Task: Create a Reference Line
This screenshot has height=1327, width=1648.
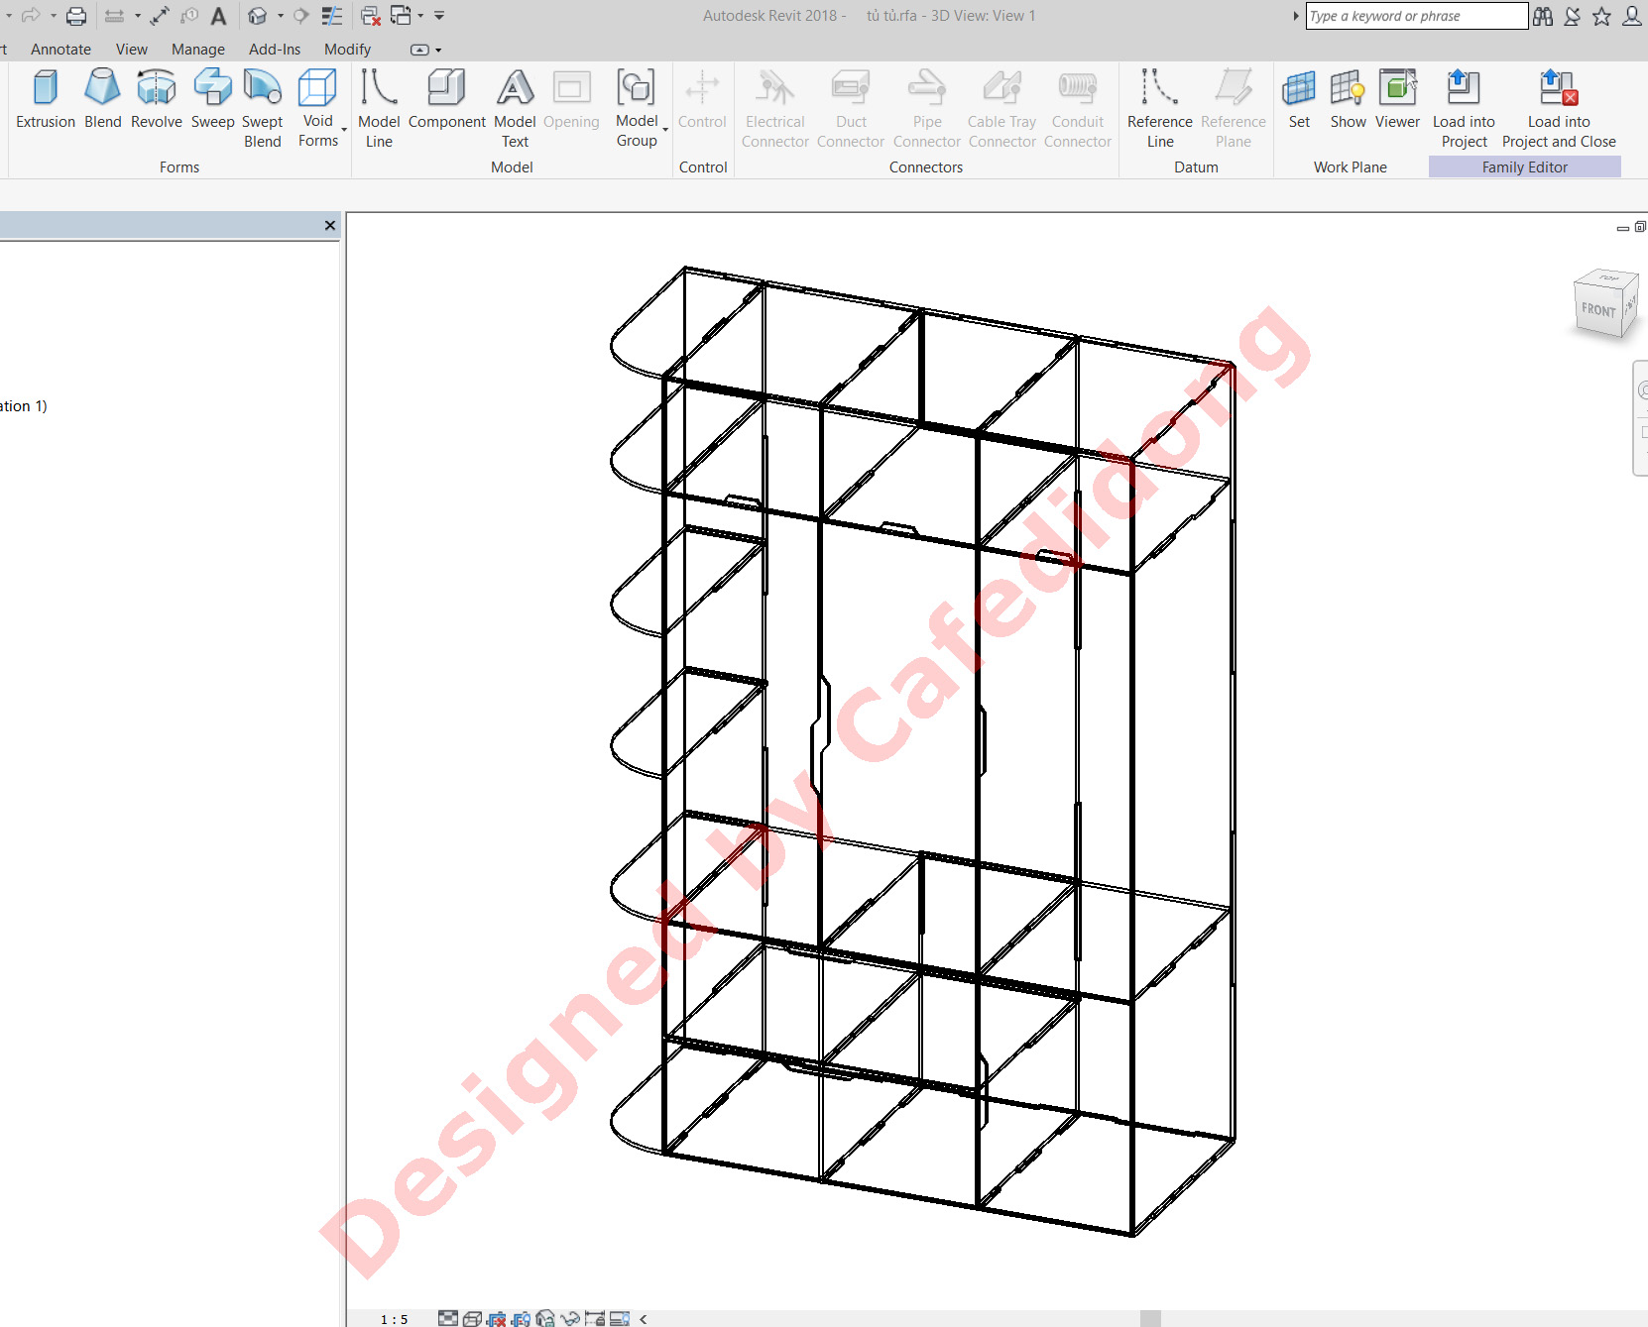Action: 1159,108
